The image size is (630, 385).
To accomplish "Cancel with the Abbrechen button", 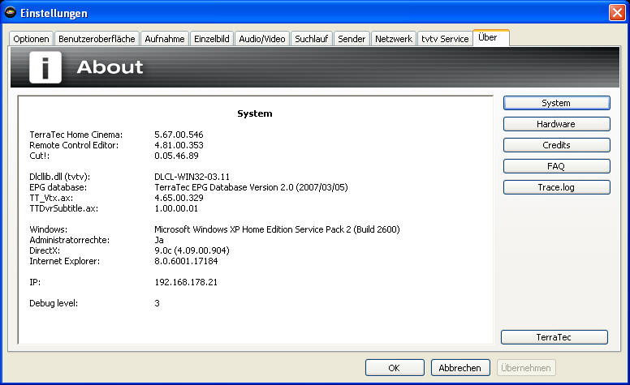I will click(461, 367).
